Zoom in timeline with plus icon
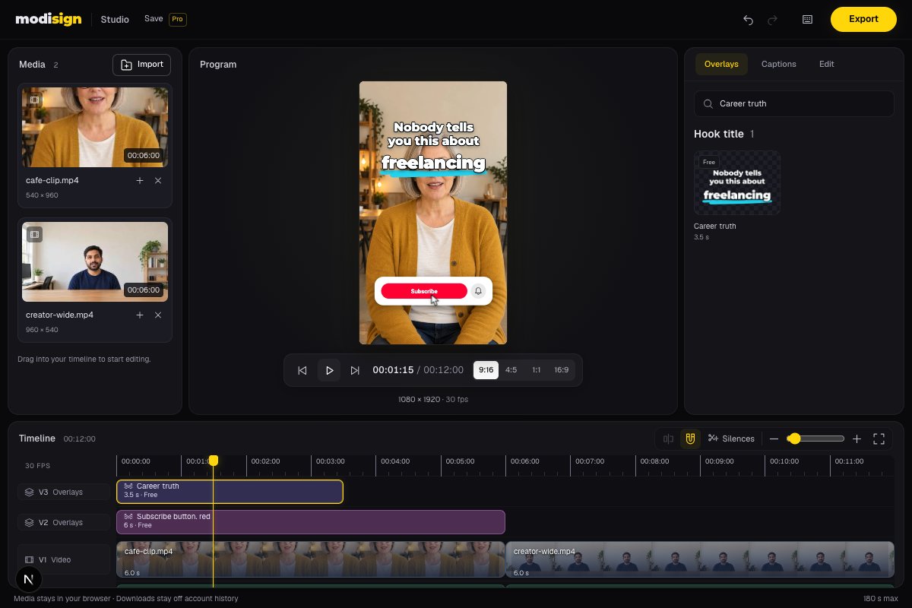Image resolution: width=912 pixels, height=608 pixels. [x=857, y=439]
